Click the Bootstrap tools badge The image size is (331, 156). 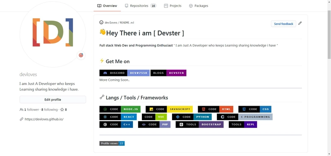click(x=199, y=124)
